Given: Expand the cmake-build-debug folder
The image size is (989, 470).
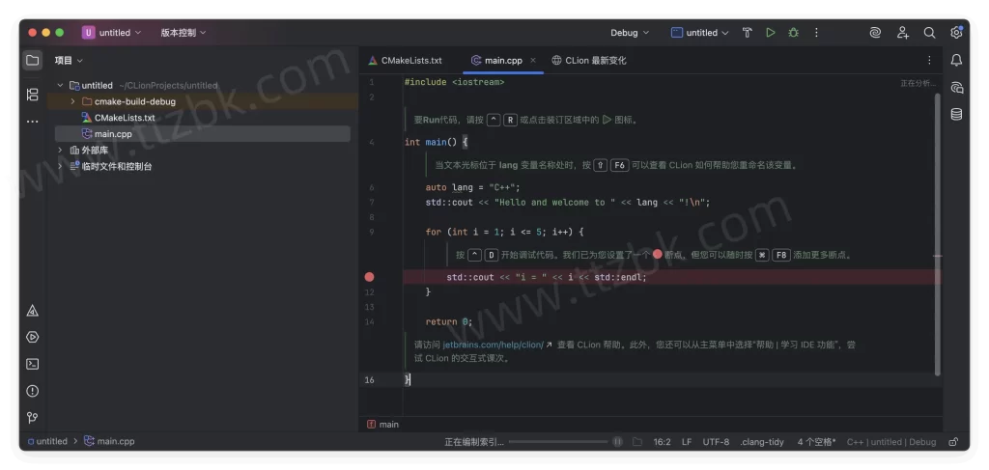Looking at the screenshot, I should click(x=72, y=101).
